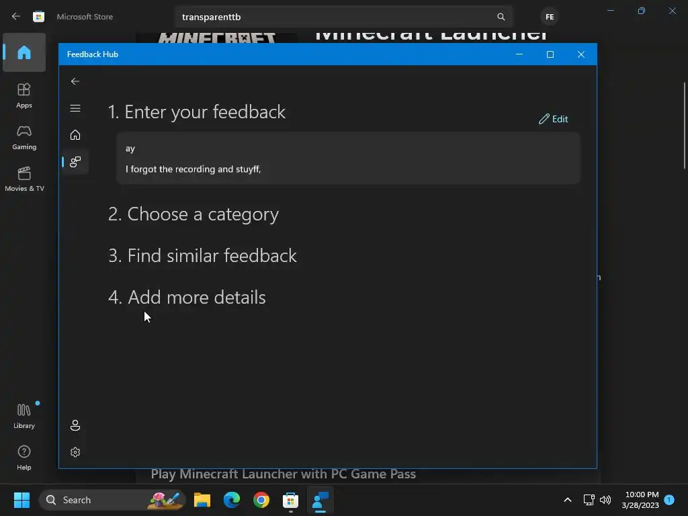Click the taskbar Search box
The height and width of the screenshot is (516, 688).
112,500
